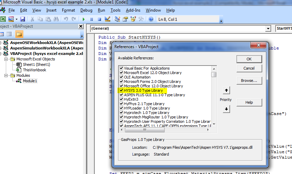Uncheck Visual Basic For Applications reference
The image size is (292, 174).
click(x=121, y=68)
